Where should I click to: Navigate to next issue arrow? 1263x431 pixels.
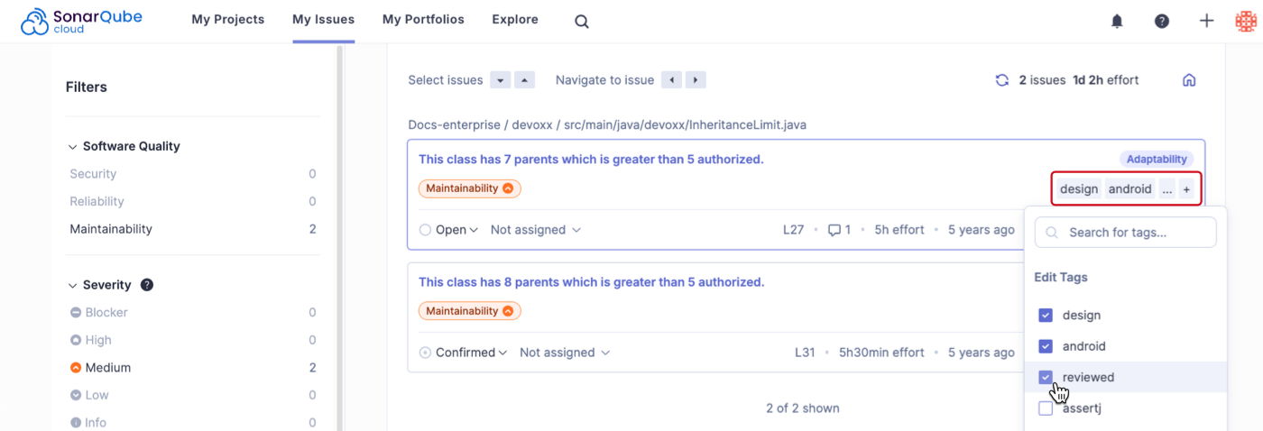tap(695, 80)
